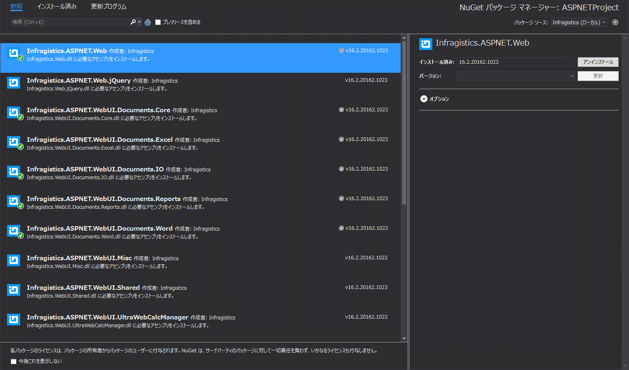
Task: Click the 更新 button
Action: tap(598, 76)
